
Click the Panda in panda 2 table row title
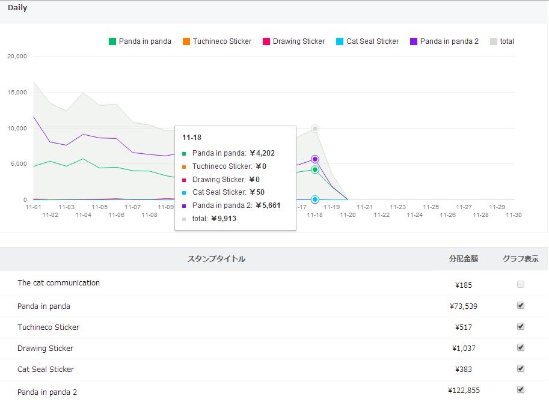click(x=48, y=392)
